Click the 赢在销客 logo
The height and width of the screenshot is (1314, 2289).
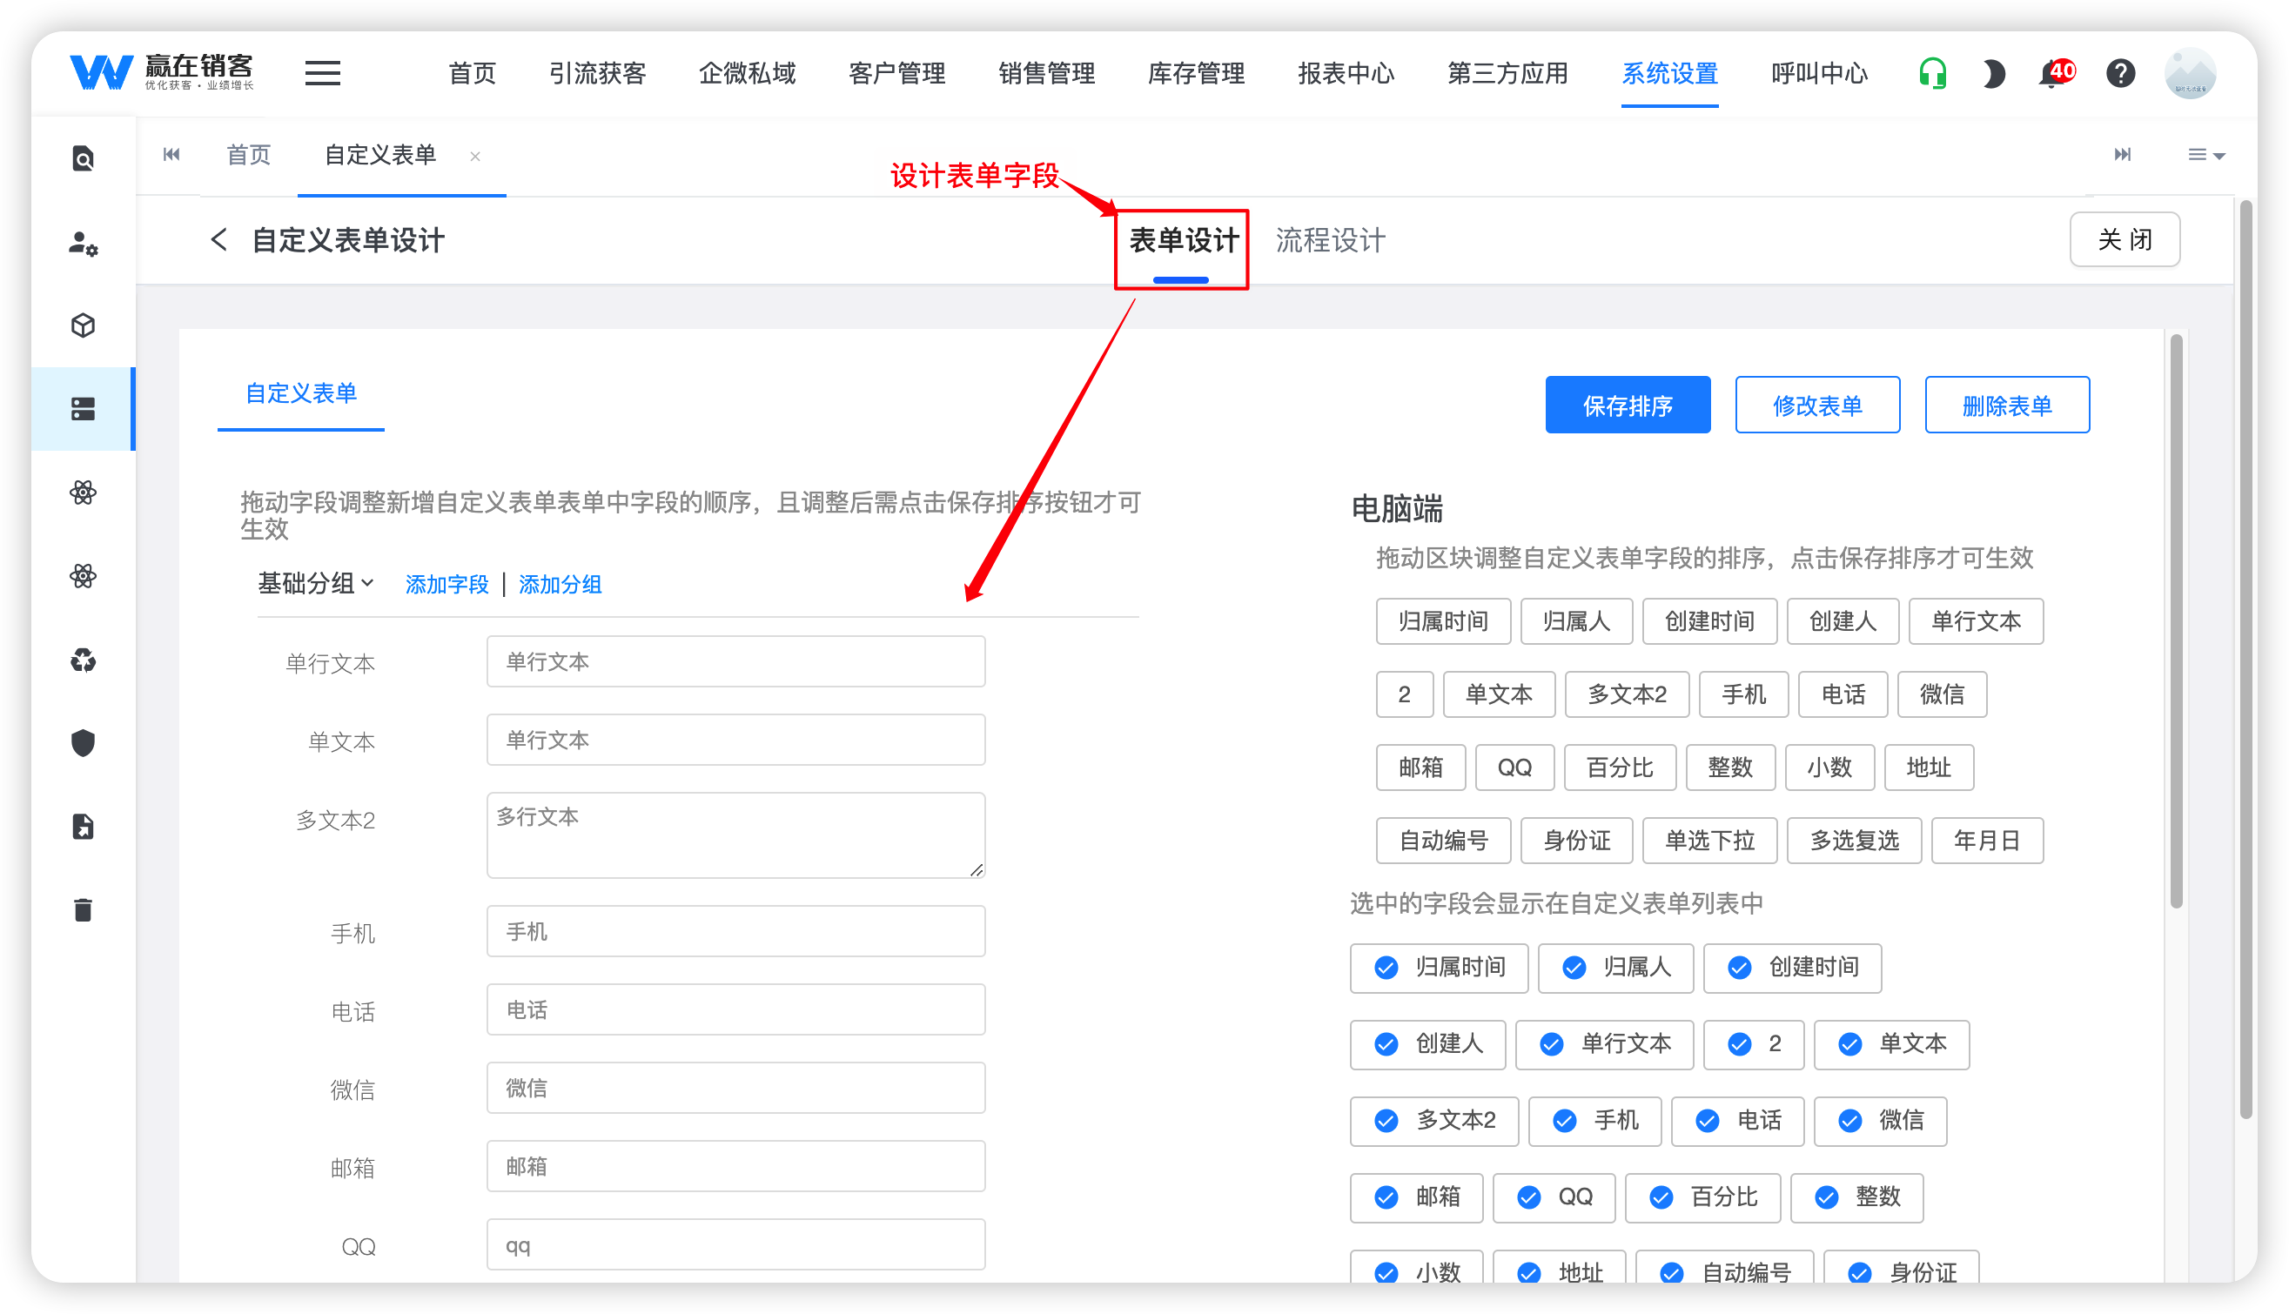pyautogui.click(x=163, y=72)
